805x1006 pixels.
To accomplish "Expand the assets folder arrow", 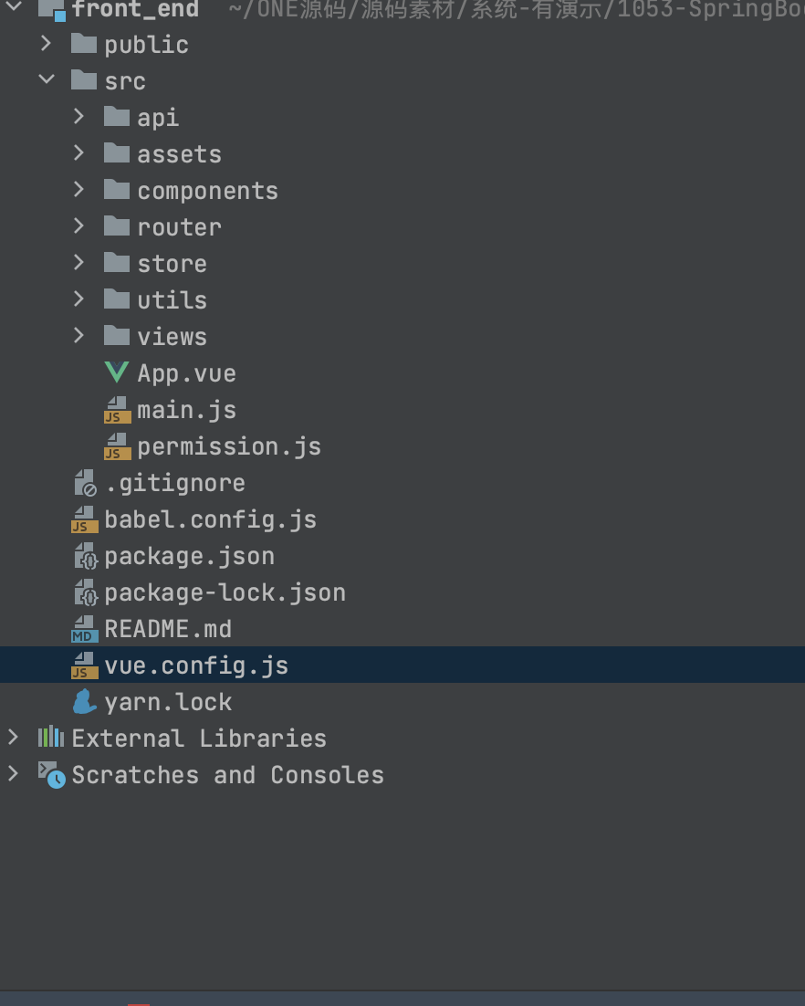I will click(78, 152).
